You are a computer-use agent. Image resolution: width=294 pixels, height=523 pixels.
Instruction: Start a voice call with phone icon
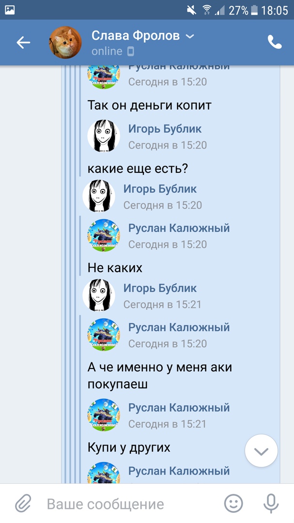tap(275, 42)
